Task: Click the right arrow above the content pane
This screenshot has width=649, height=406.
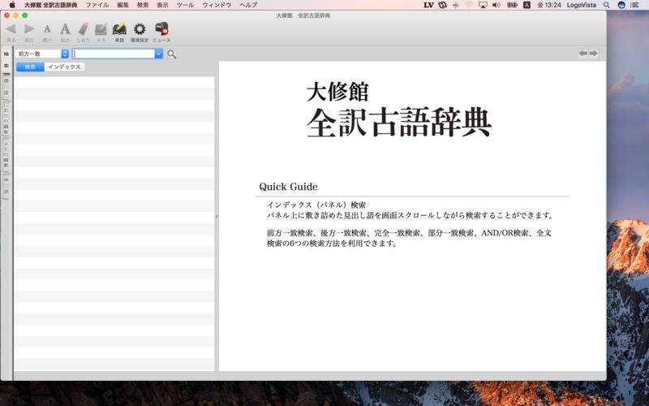Action: tap(594, 54)
